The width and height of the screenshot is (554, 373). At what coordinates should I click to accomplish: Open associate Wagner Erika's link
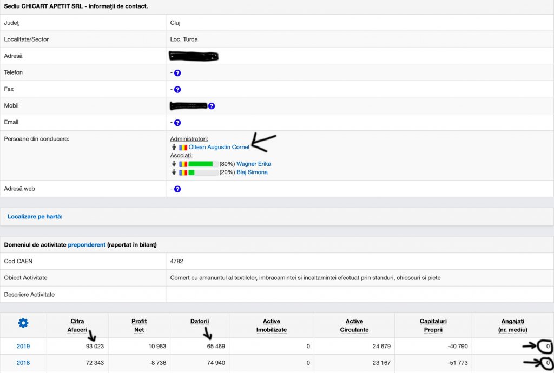click(254, 164)
